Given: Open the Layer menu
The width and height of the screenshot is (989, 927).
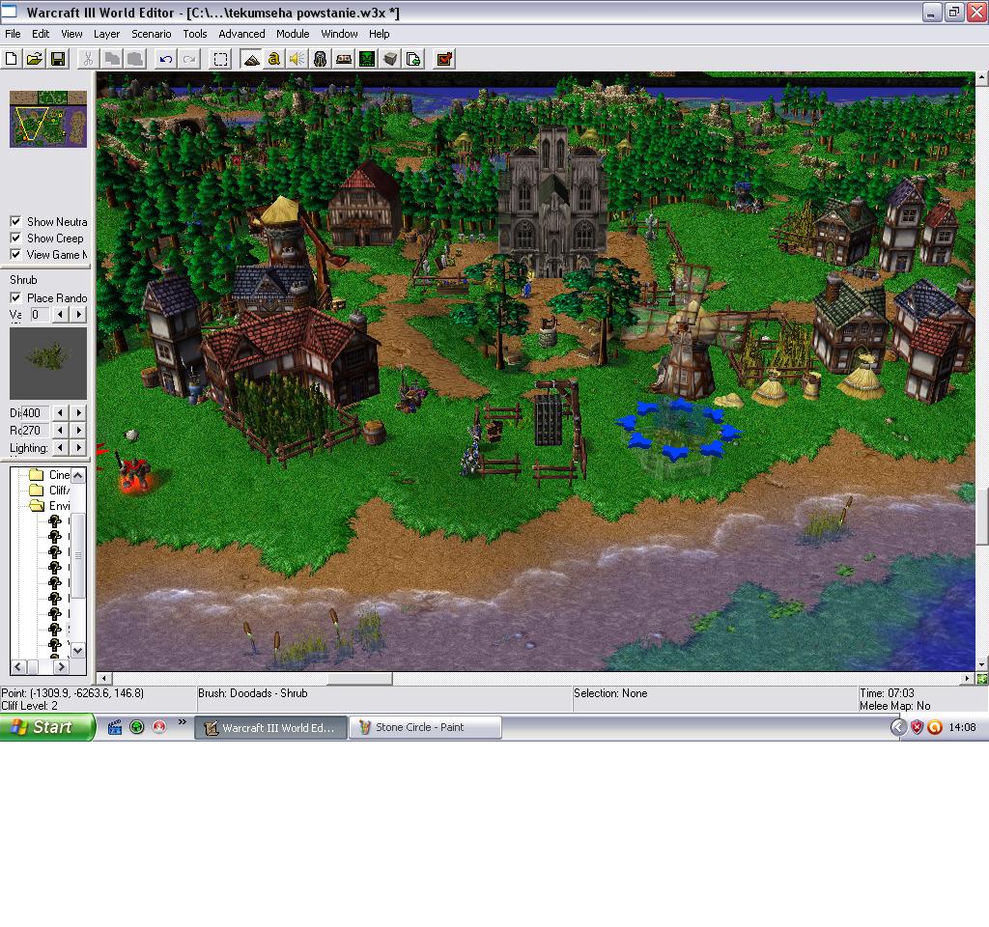Looking at the screenshot, I should click(106, 34).
